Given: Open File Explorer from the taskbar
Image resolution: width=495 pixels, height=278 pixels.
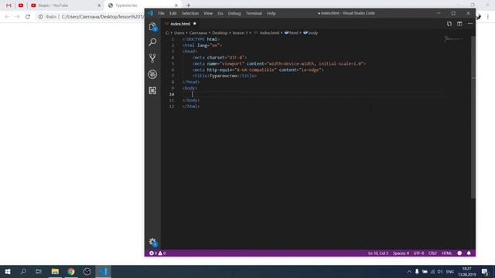Looking at the screenshot, I should (x=55, y=271).
